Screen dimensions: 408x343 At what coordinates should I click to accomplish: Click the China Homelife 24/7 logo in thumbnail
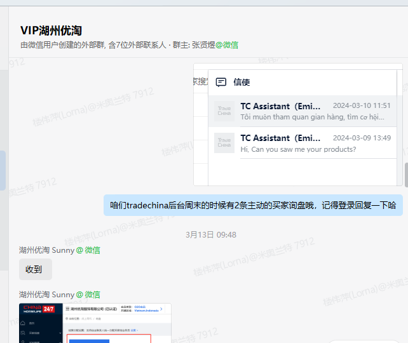coord(39,309)
